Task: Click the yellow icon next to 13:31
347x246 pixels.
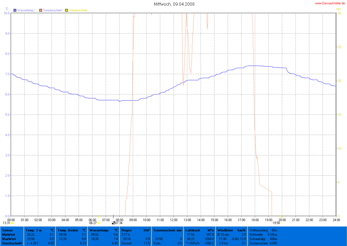Action: tap(12, 223)
